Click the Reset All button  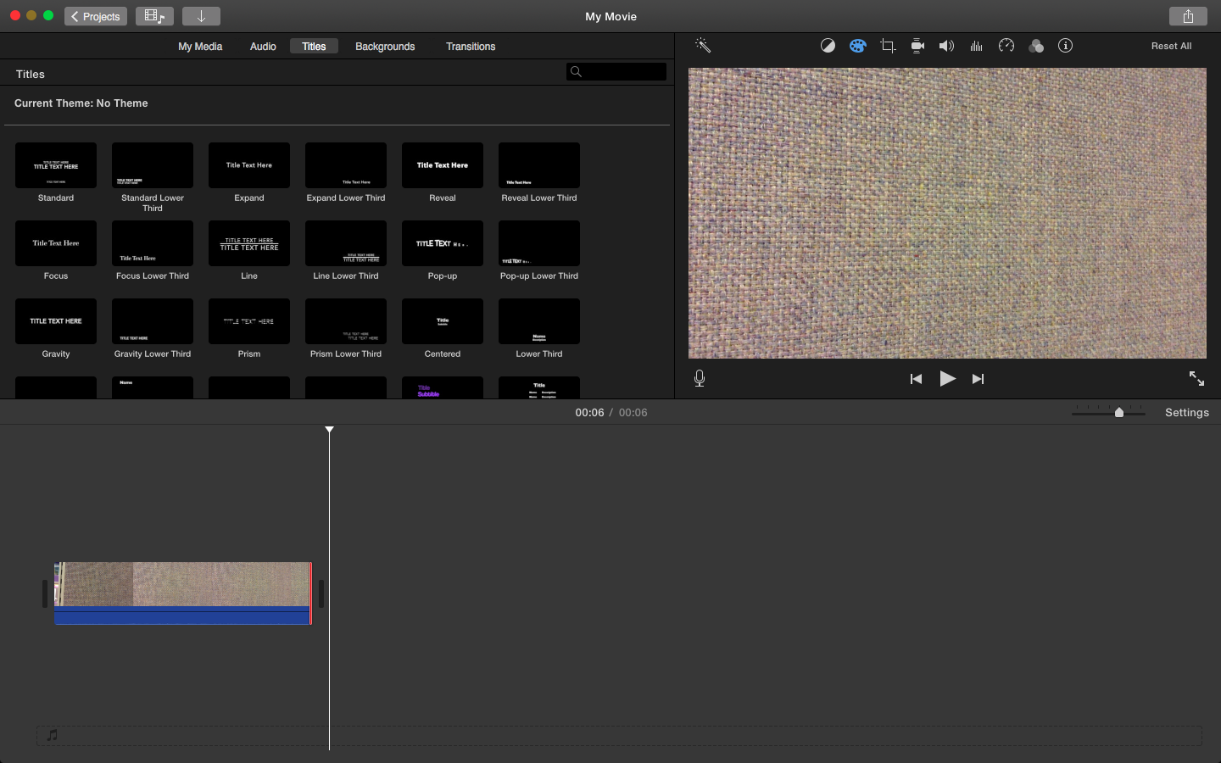(1171, 47)
